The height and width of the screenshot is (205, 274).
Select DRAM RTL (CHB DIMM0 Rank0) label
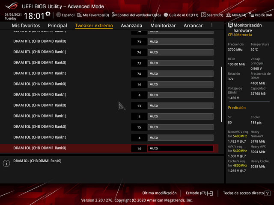click(40, 41)
